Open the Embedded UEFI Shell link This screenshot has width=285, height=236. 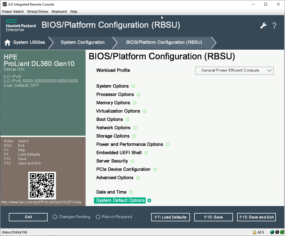tap(119, 153)
